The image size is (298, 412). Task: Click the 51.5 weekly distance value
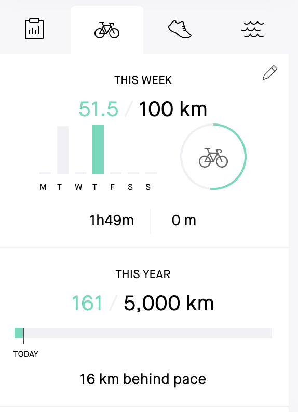click(99, 109)
